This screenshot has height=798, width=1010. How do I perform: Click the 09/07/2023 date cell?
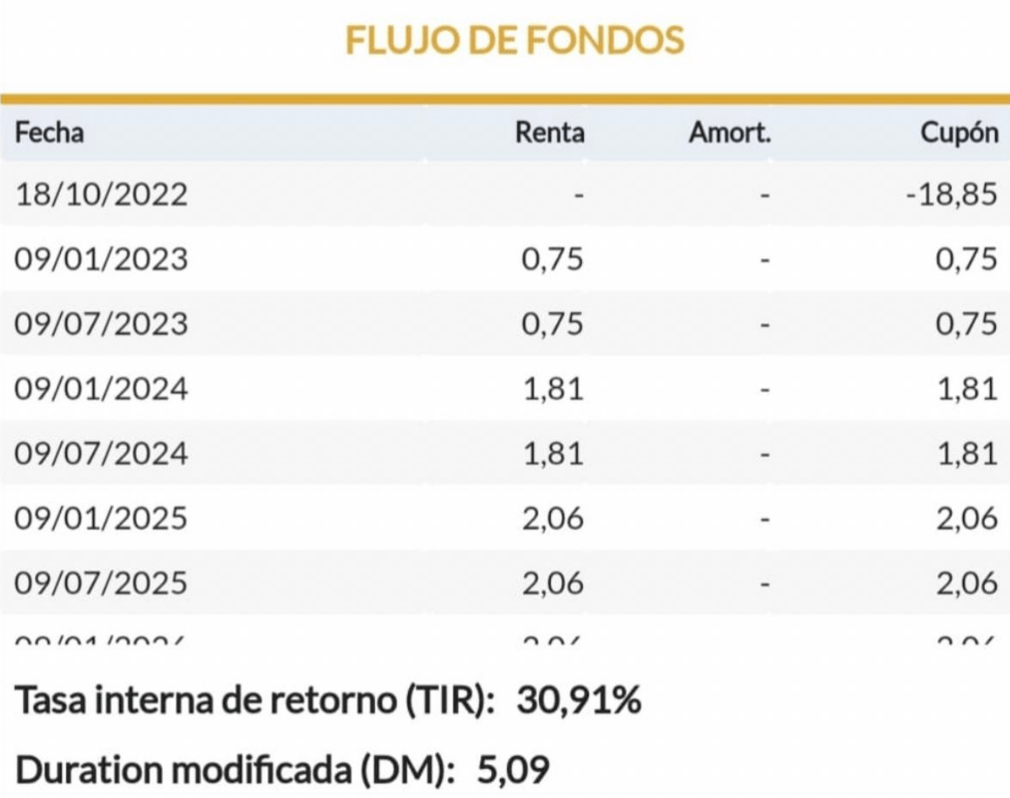(101, 324)
